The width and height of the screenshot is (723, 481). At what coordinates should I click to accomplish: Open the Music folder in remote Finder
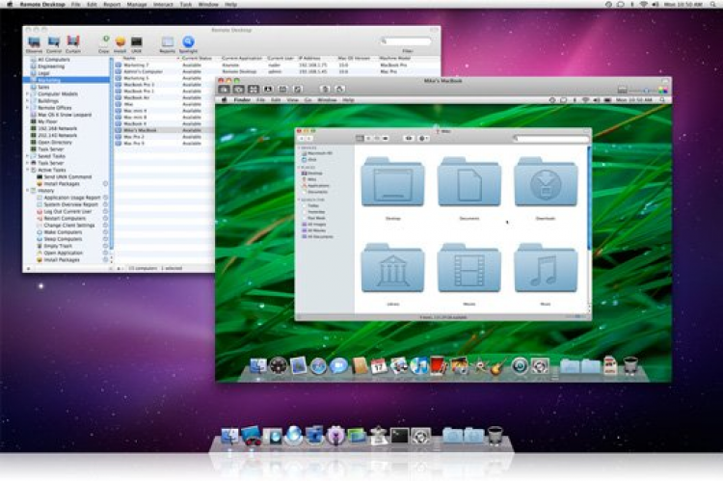point(546,269)
